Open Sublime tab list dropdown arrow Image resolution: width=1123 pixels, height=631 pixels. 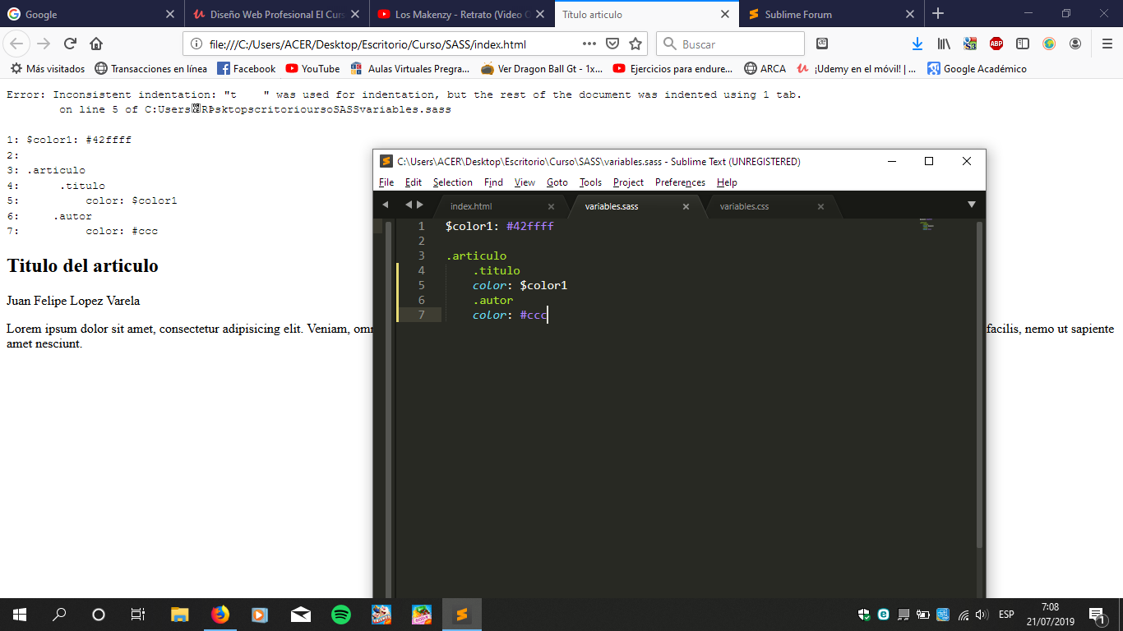pos(971,205)
